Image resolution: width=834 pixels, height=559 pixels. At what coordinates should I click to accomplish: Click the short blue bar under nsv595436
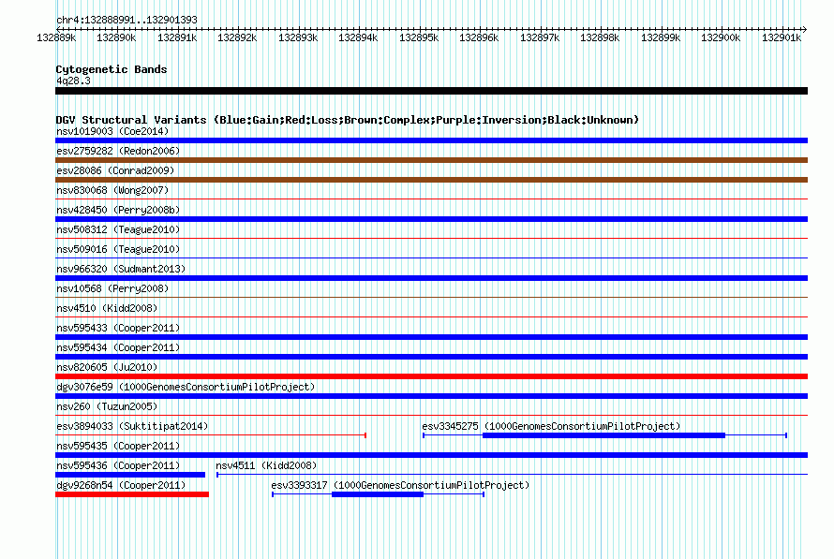click(x=130, y=475)
